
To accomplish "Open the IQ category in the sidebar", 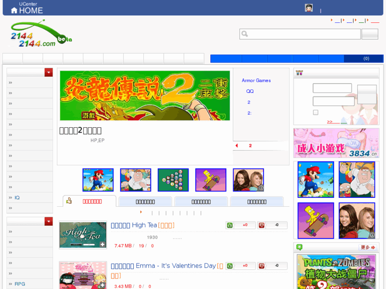I will (17, 197).
